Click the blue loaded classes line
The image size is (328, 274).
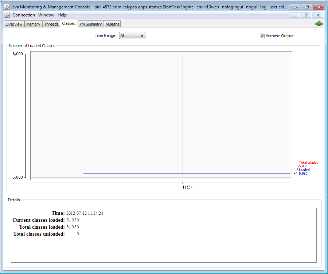click(x=187, y=174)
